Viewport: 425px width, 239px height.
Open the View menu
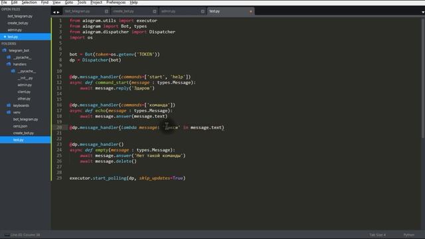tap(56, 3)
